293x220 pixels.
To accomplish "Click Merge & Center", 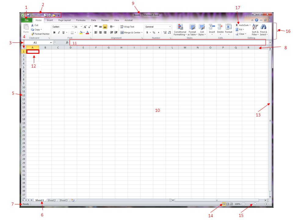I will click(130, 33).
